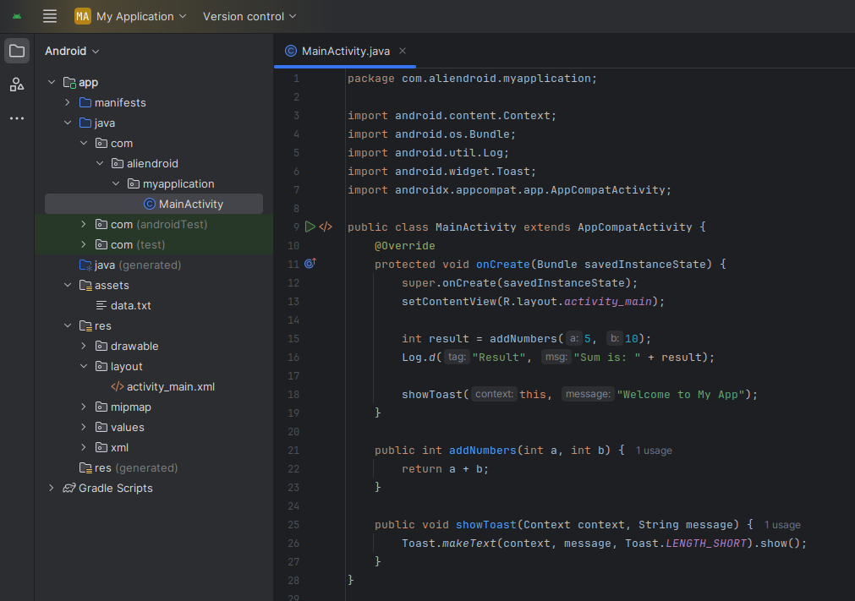Click the manifests folder icon
This screenshot has width=855, height=601.
[85, 102]
